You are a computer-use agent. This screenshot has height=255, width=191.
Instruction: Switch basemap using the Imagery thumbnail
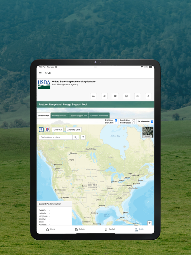(148, 132)
